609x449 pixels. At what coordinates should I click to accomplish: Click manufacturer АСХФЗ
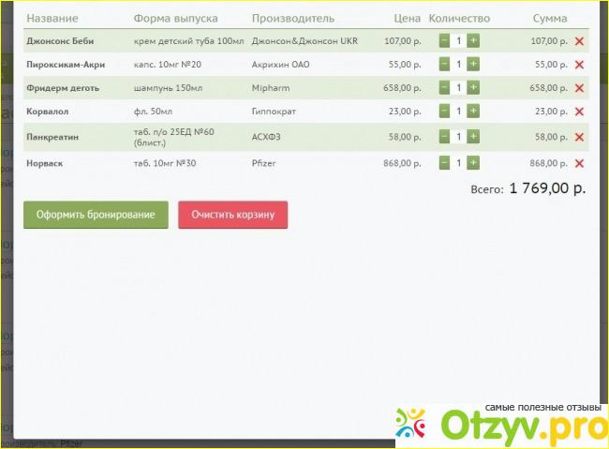tap(266, 137)
